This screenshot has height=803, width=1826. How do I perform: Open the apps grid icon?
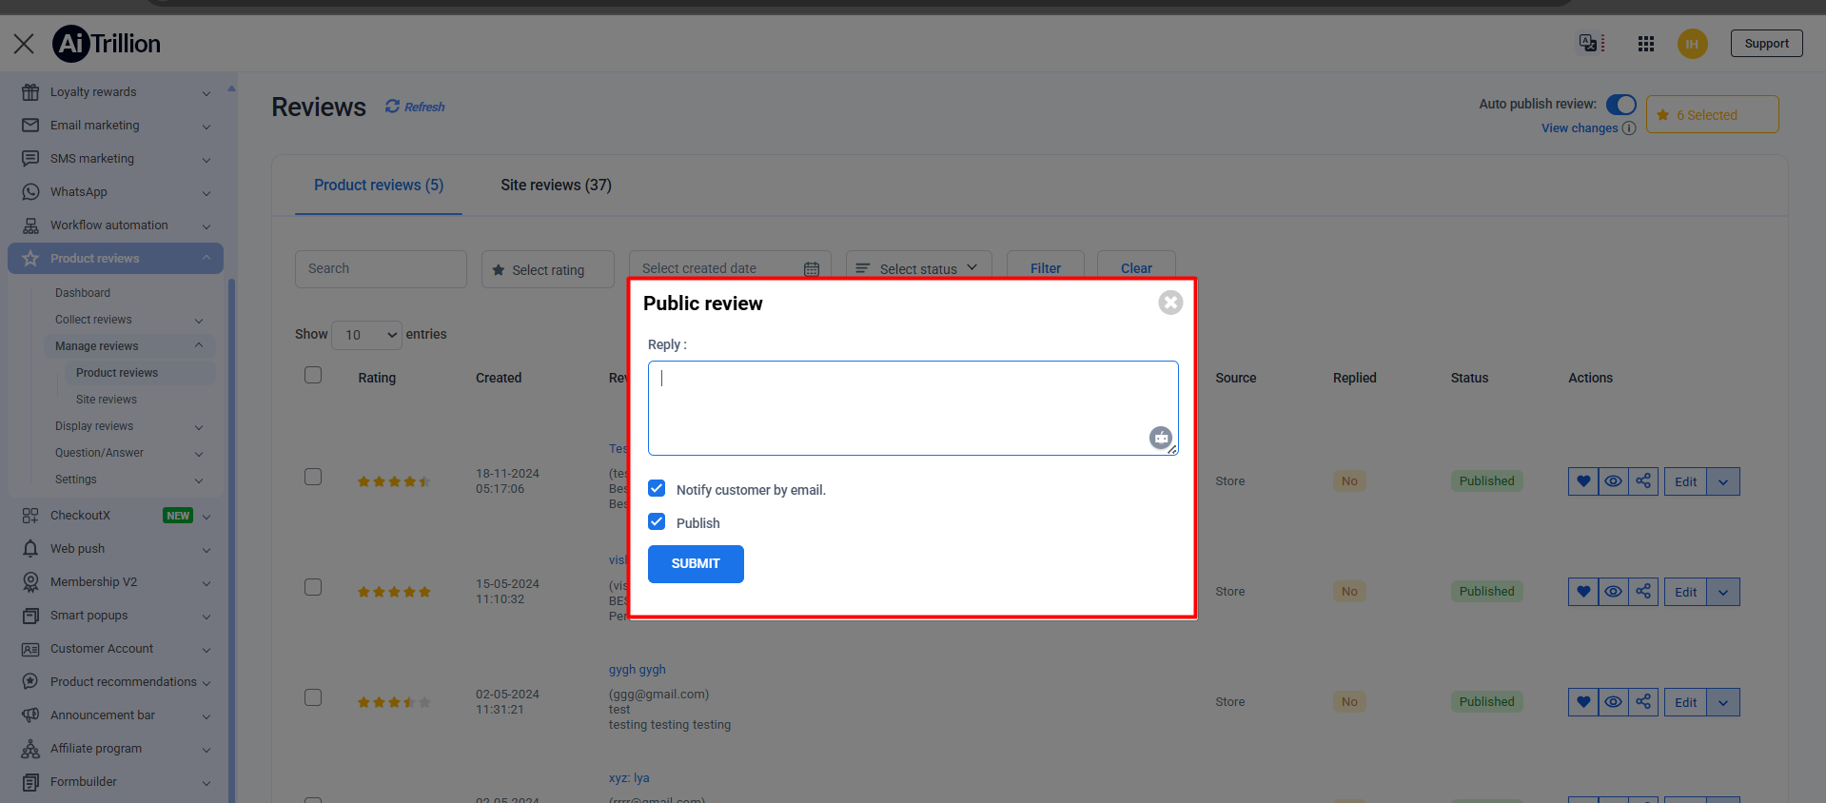coord(1646,44)
